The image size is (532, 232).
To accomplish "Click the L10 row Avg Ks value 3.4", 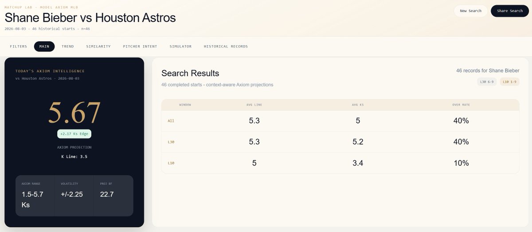I will coord(358,163).
